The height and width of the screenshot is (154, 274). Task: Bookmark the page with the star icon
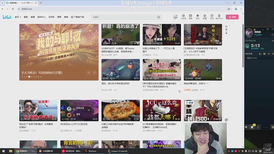(228, 9)
